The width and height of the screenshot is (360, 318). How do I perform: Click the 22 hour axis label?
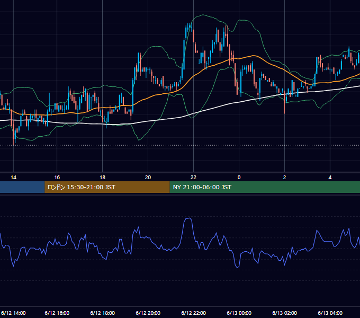(x=193, y=178)
